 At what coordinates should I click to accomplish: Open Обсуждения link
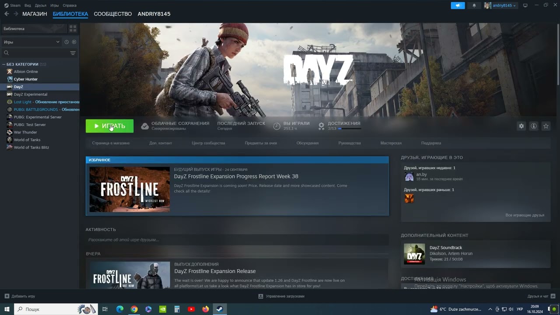pos(308,143)
